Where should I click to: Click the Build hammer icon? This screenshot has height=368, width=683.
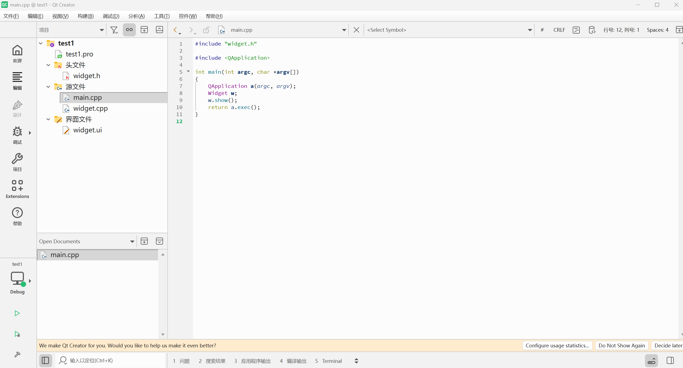click(x=17, y=354)
